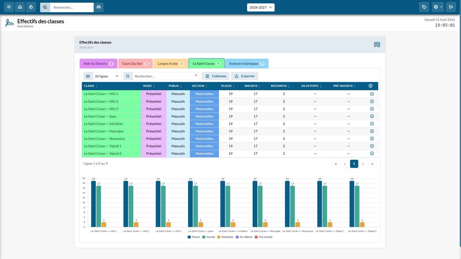The width and height of the screenshot is (461, 259).
Task: Sort table by Places column
Action: tap(228, 86)
